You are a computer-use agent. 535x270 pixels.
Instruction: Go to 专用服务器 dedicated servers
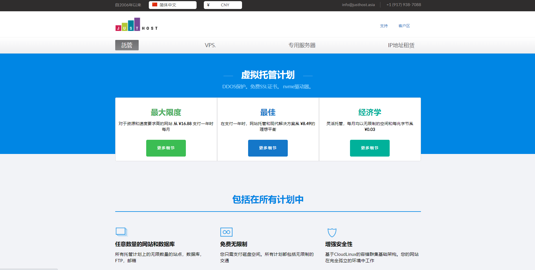302,45
